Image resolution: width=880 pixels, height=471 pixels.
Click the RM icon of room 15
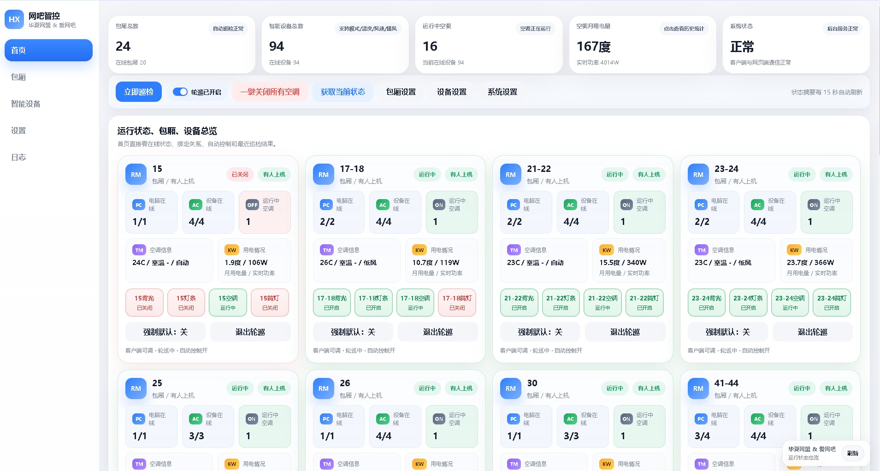click(136, 175)
